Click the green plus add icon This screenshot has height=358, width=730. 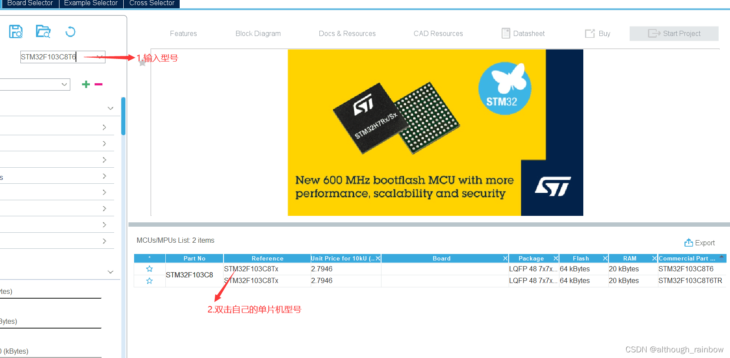click(x=86, y=84)
